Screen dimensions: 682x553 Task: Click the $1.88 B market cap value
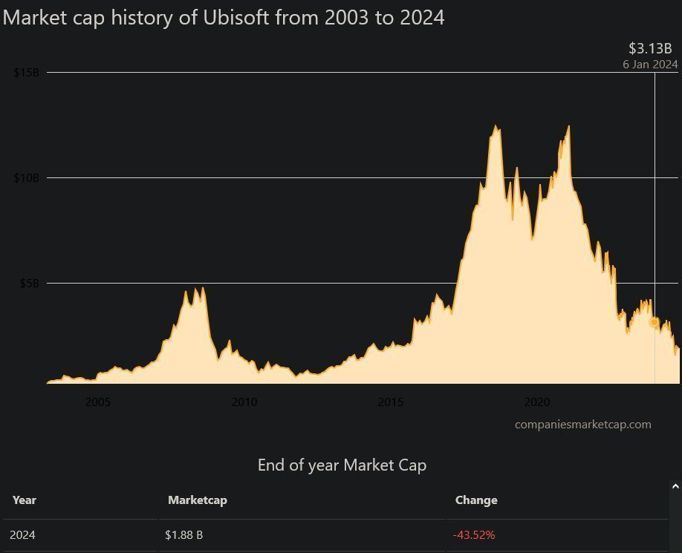pyautogui.click(x=184, y=535)
